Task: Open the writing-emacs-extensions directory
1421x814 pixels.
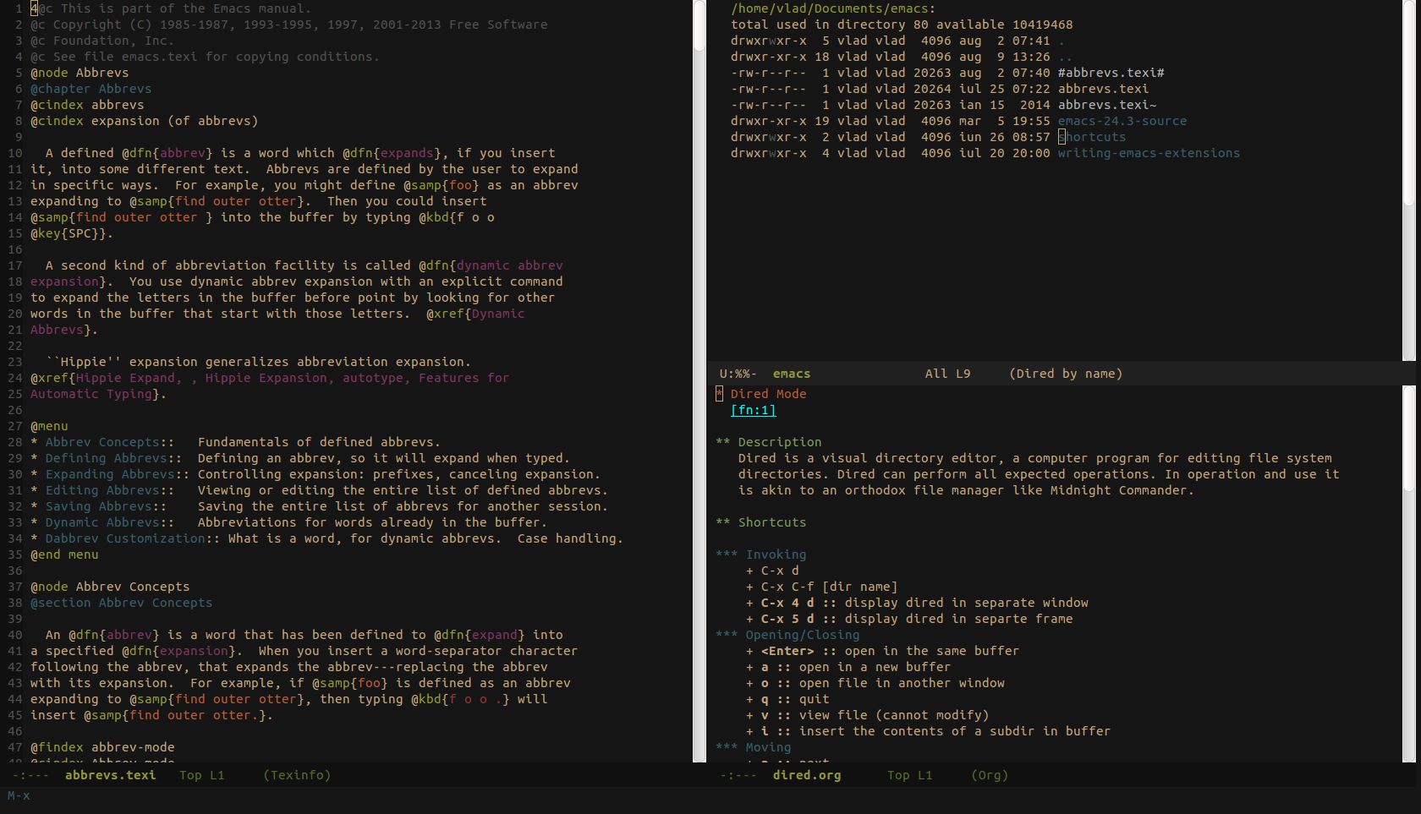Action: (1148, 153)
